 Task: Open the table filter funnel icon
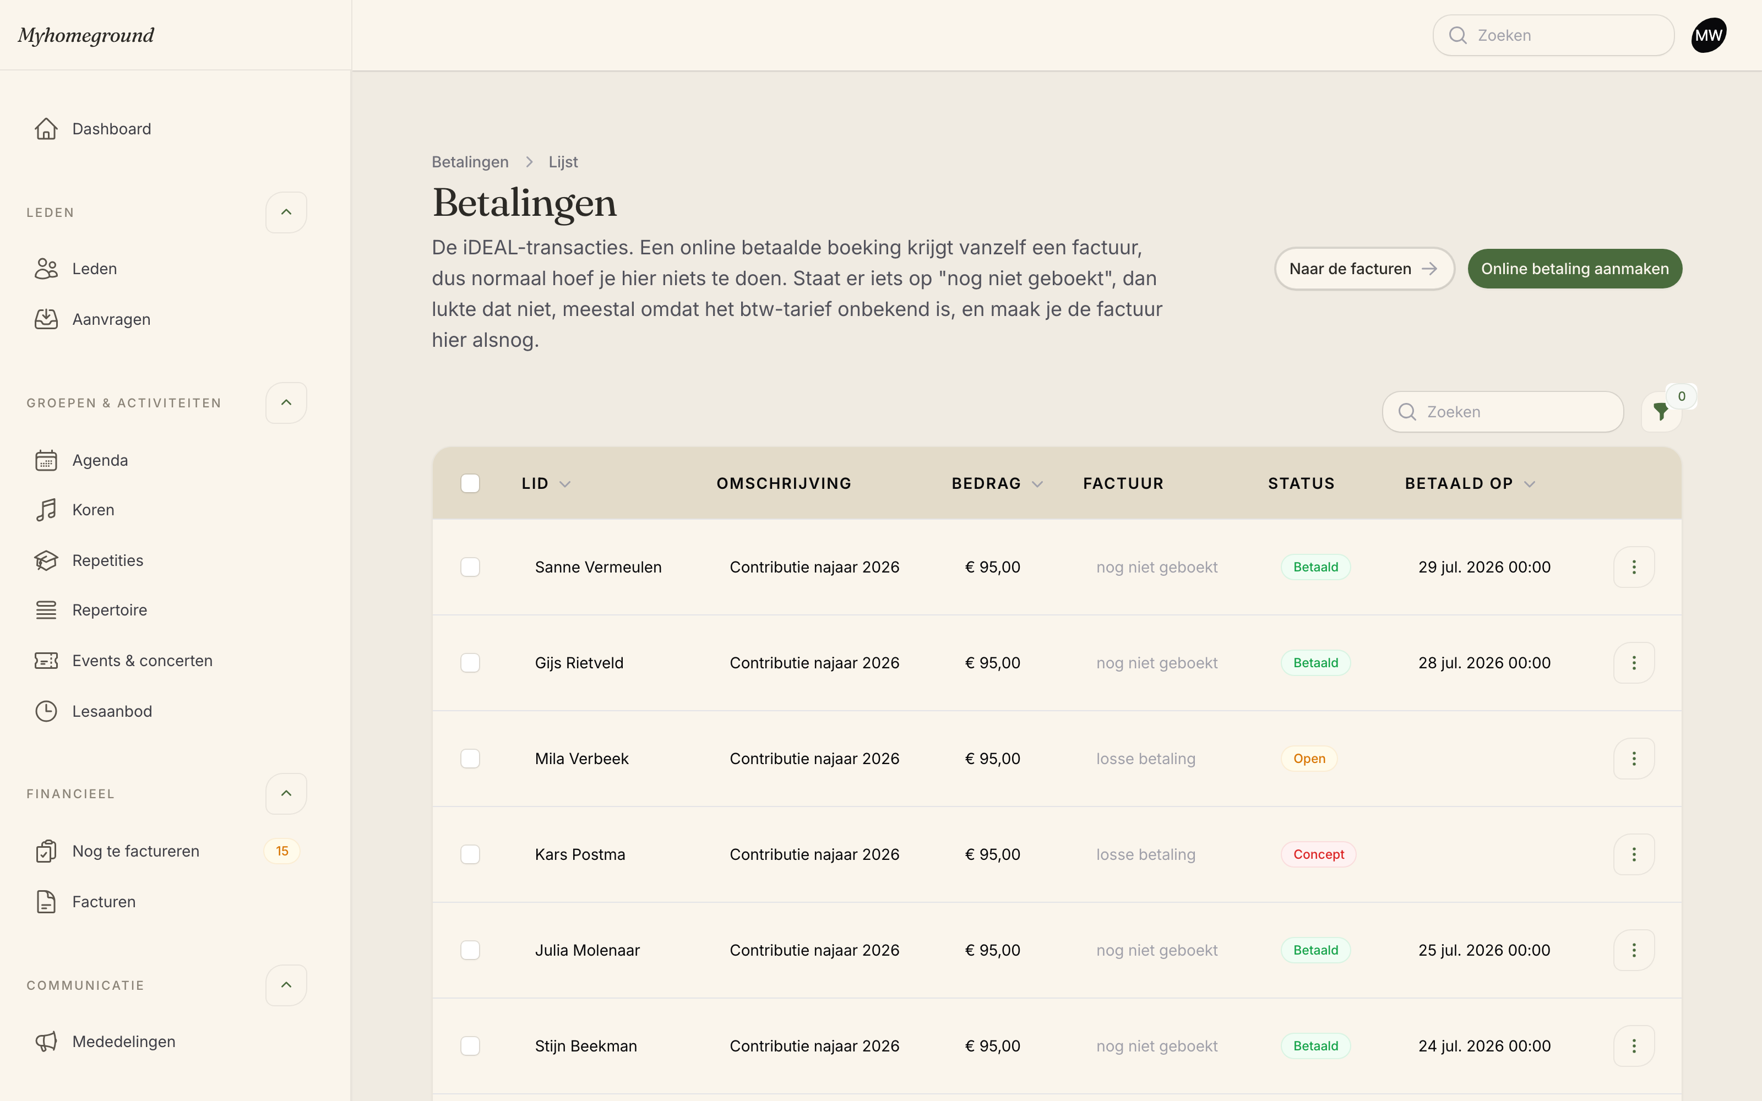click(x=1661, y=412)
